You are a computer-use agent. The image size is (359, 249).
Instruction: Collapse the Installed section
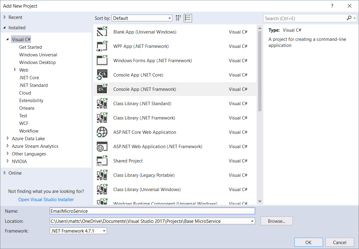pyautogui.click(x=5, y=27)
